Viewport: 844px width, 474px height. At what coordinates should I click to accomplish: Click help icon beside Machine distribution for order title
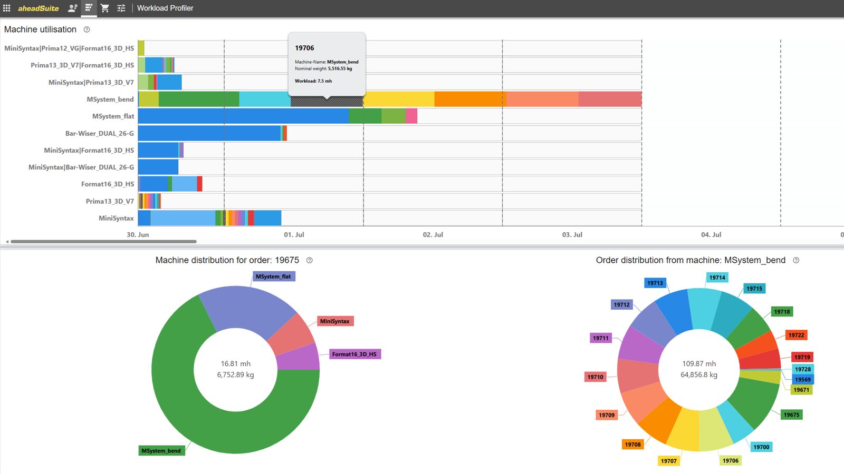(x=310, y=260)
